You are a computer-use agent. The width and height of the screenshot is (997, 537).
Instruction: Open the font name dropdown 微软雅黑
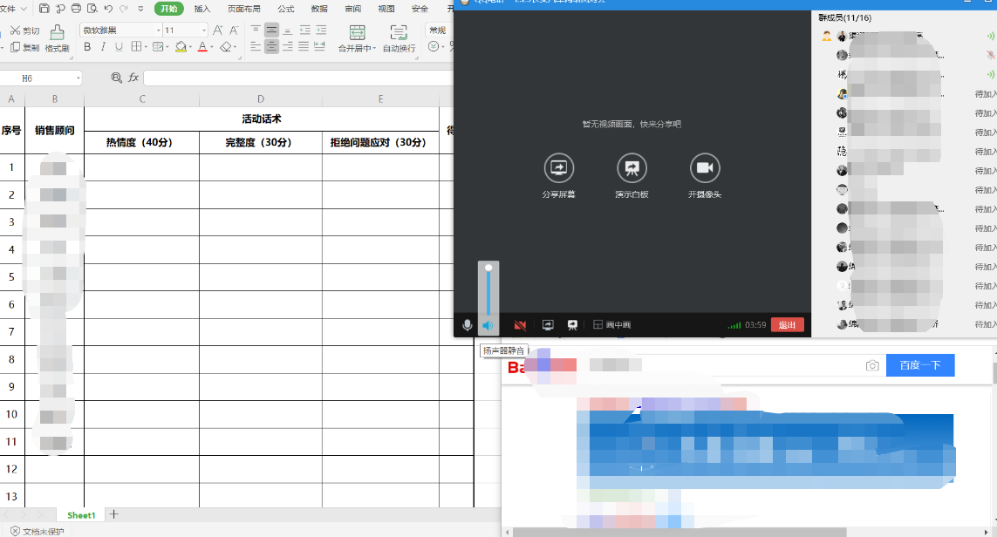pyautogui.click(x=159, y=30)
